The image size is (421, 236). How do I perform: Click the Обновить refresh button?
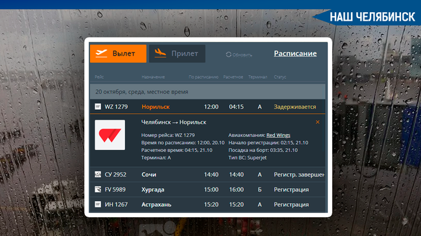point(239,55)
